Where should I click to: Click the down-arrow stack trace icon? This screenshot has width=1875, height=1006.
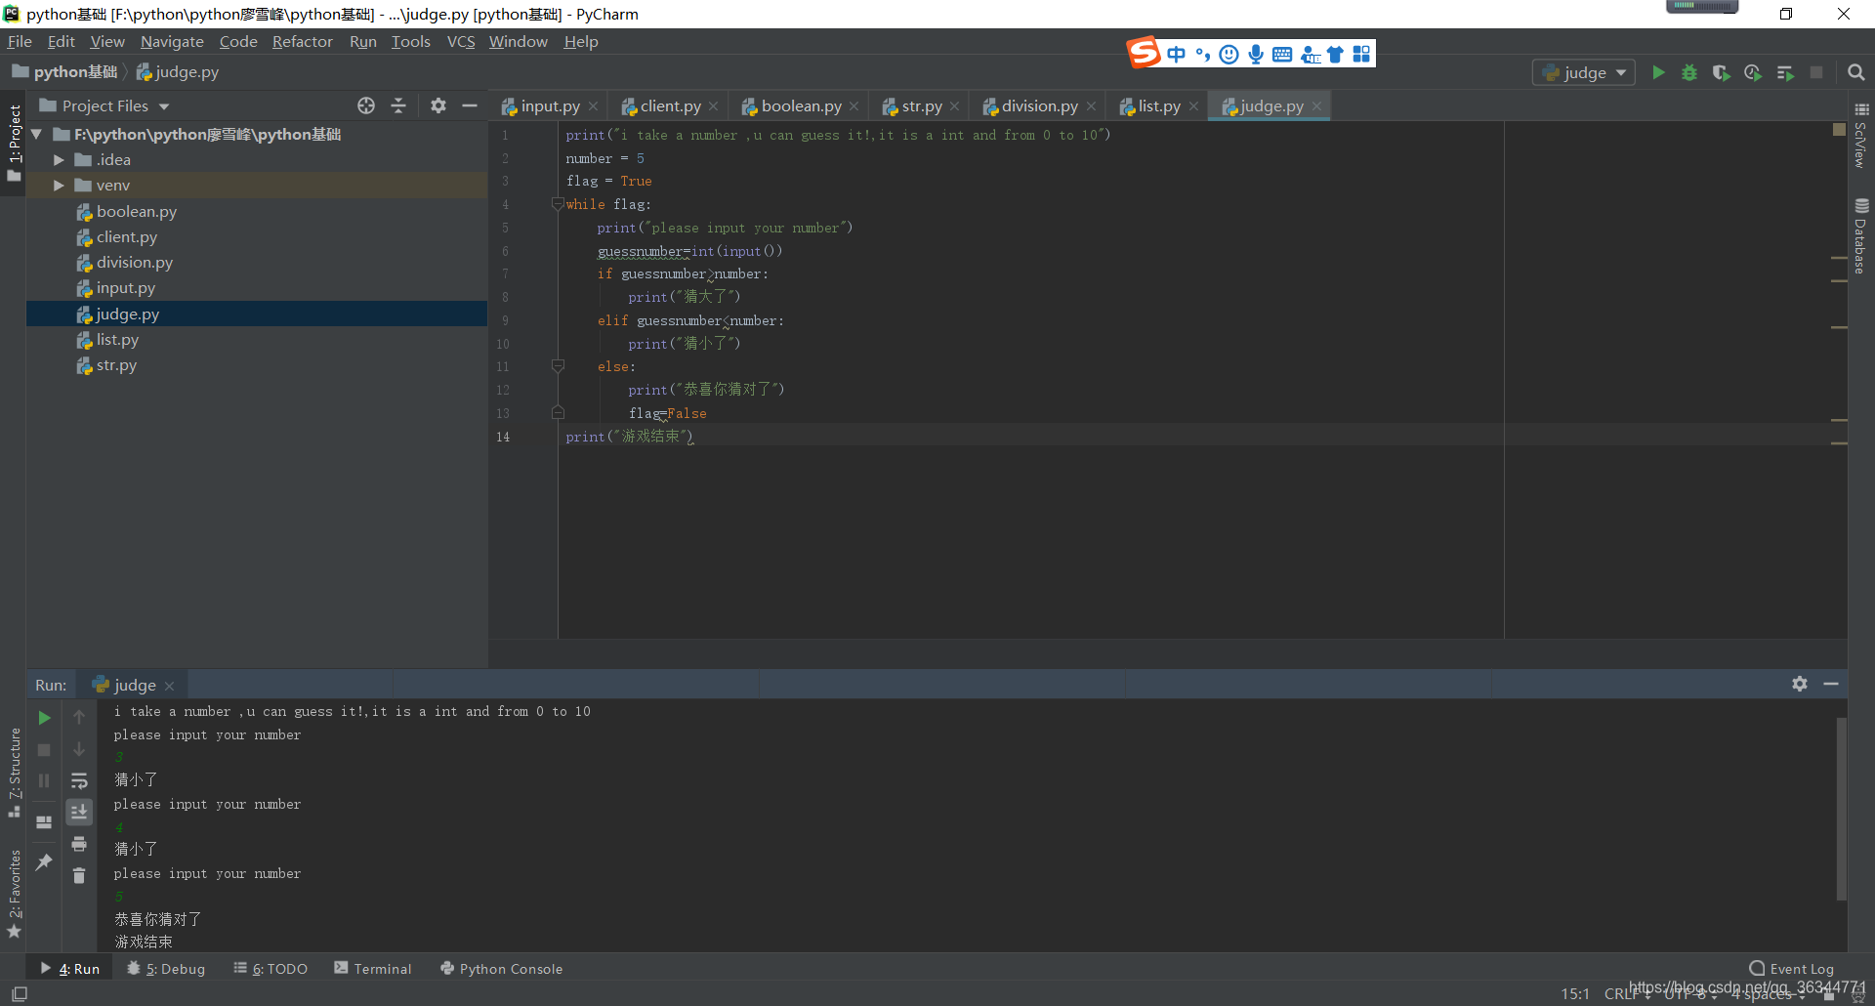point(79,749)
